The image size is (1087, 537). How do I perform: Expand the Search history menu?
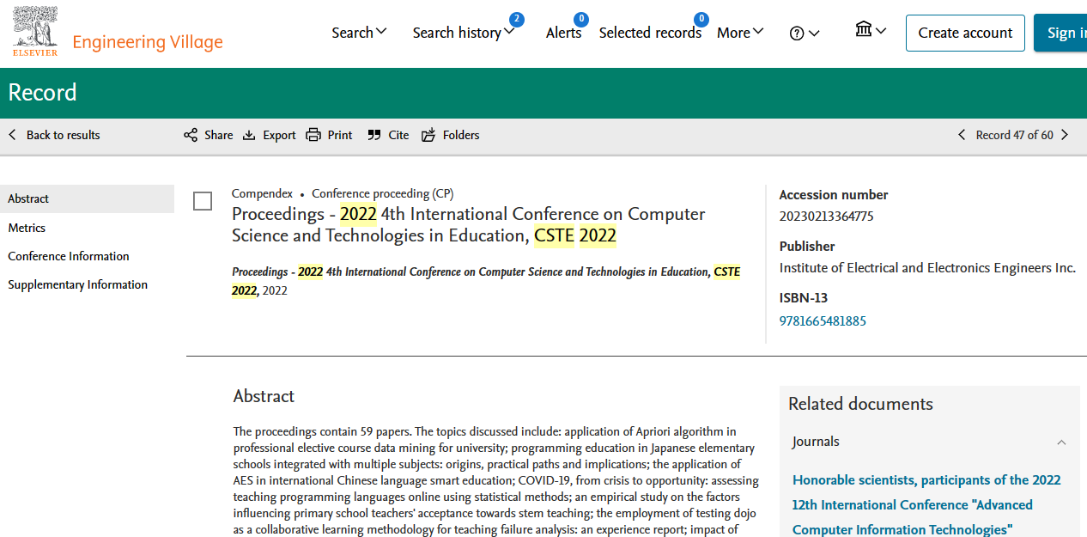tap(464, 33)
